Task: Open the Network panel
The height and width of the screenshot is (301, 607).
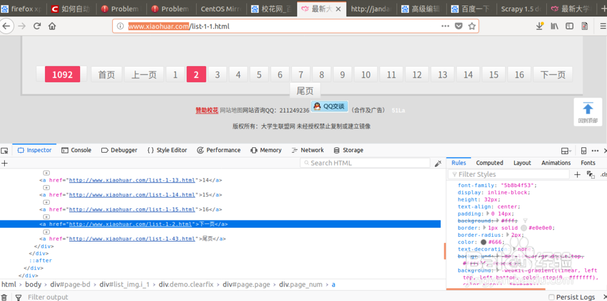Action: click(307, 150)
